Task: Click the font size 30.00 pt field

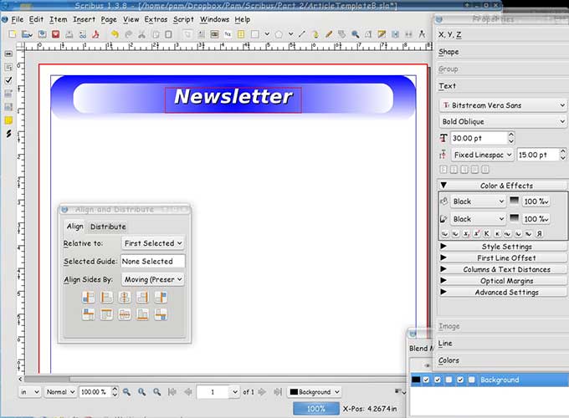Action: click(x=478, y=138)
